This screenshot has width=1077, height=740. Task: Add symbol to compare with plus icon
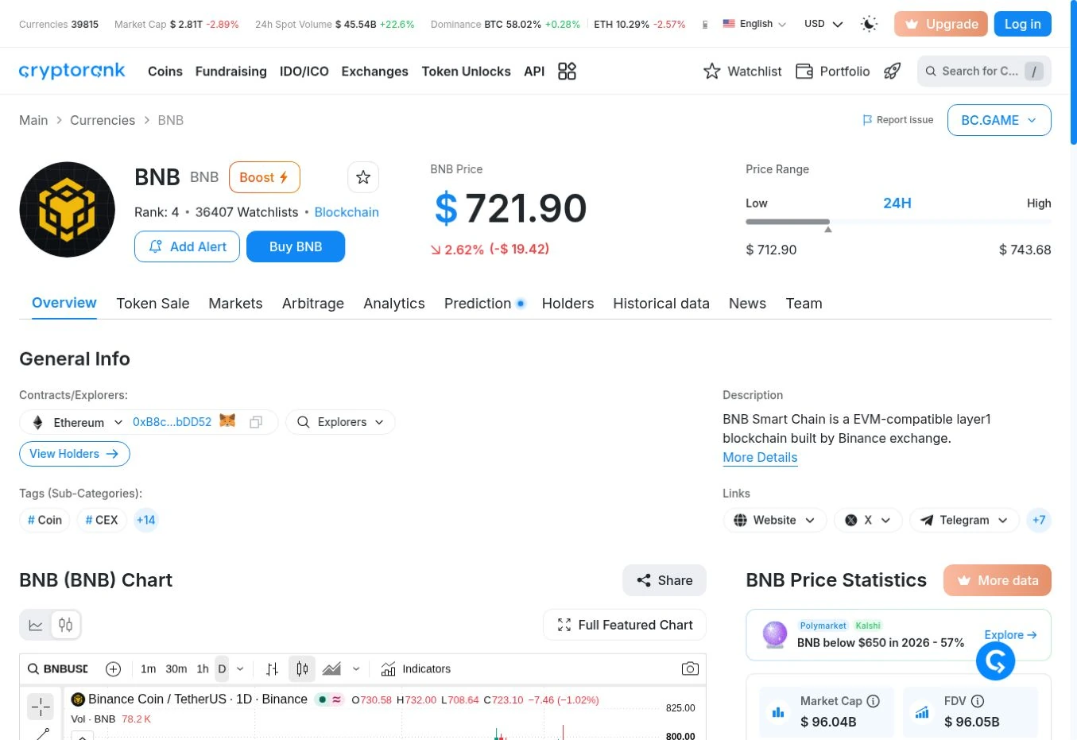point(113,669)
